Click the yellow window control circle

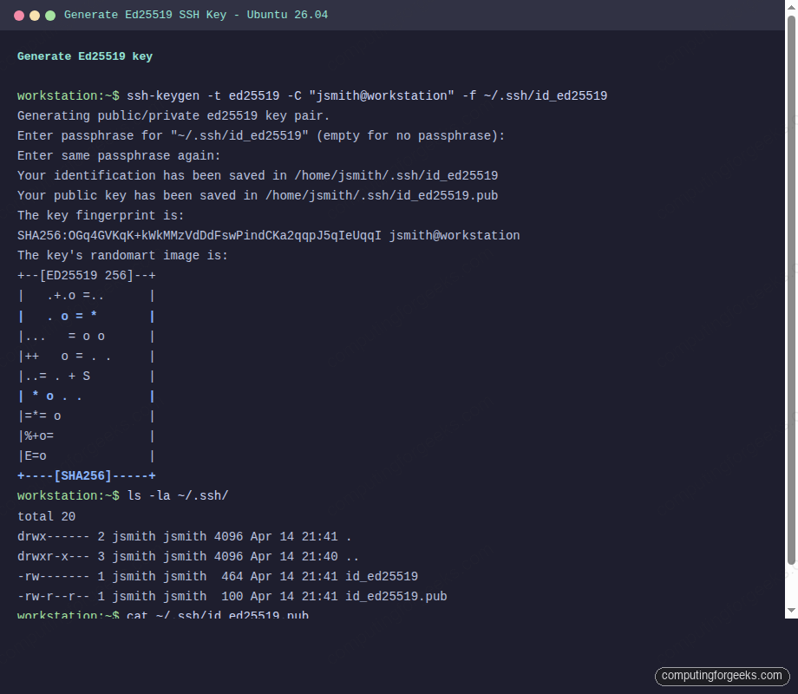(36, 15)
